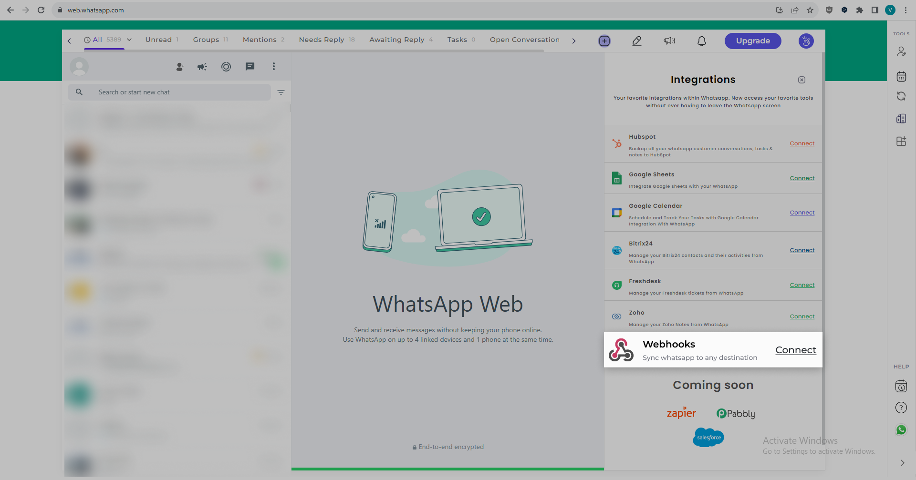Open the integrations grid-plus tool icon
This screenshot has height=480, width=916.
[901, 141]
